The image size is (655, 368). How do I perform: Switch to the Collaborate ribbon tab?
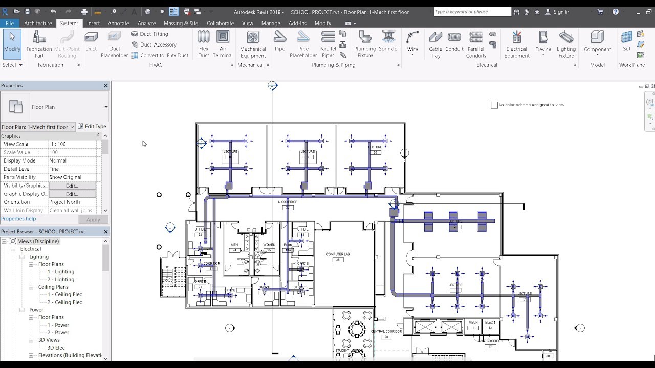pyautogui.click(x=220, y=23)
